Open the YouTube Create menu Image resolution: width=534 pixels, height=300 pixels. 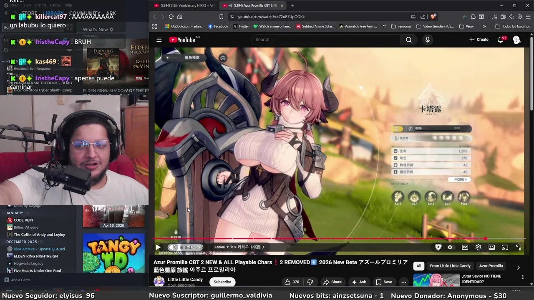coord(479,40)
